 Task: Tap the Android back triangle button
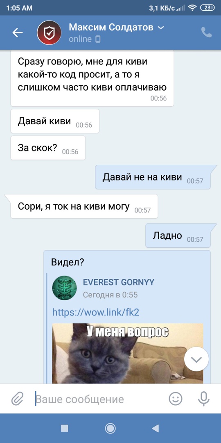pyautogui.click(x=156, y=428)
